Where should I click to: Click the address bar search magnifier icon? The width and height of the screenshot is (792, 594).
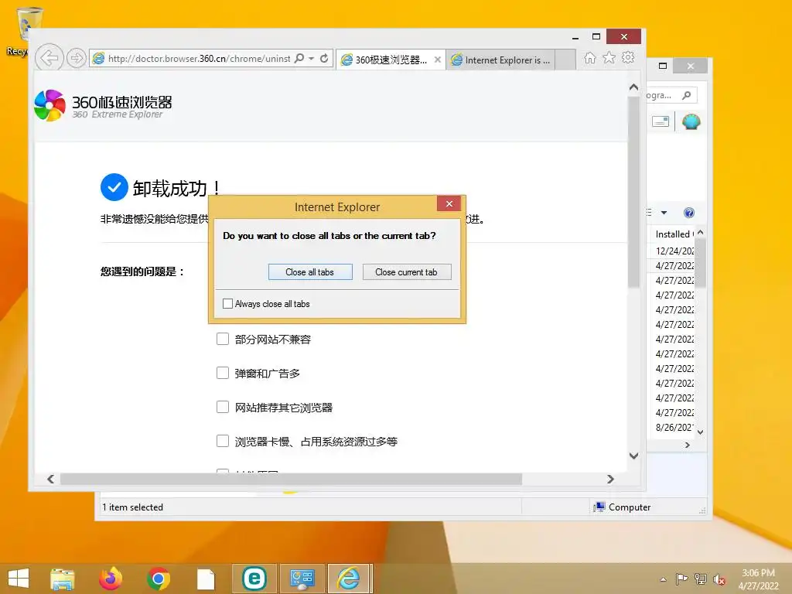pos(299,58)
